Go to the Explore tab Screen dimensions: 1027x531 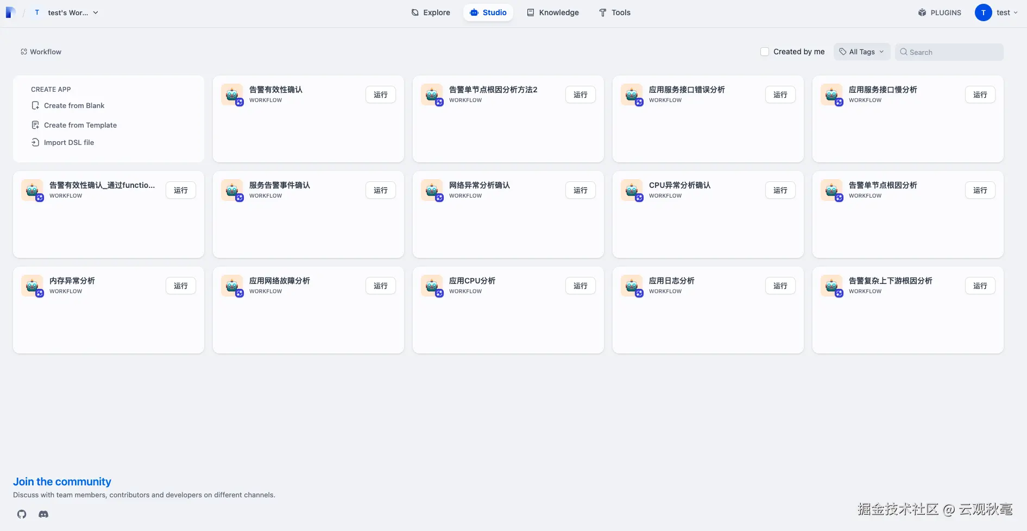pyautogui.click(x=431, y=12)
